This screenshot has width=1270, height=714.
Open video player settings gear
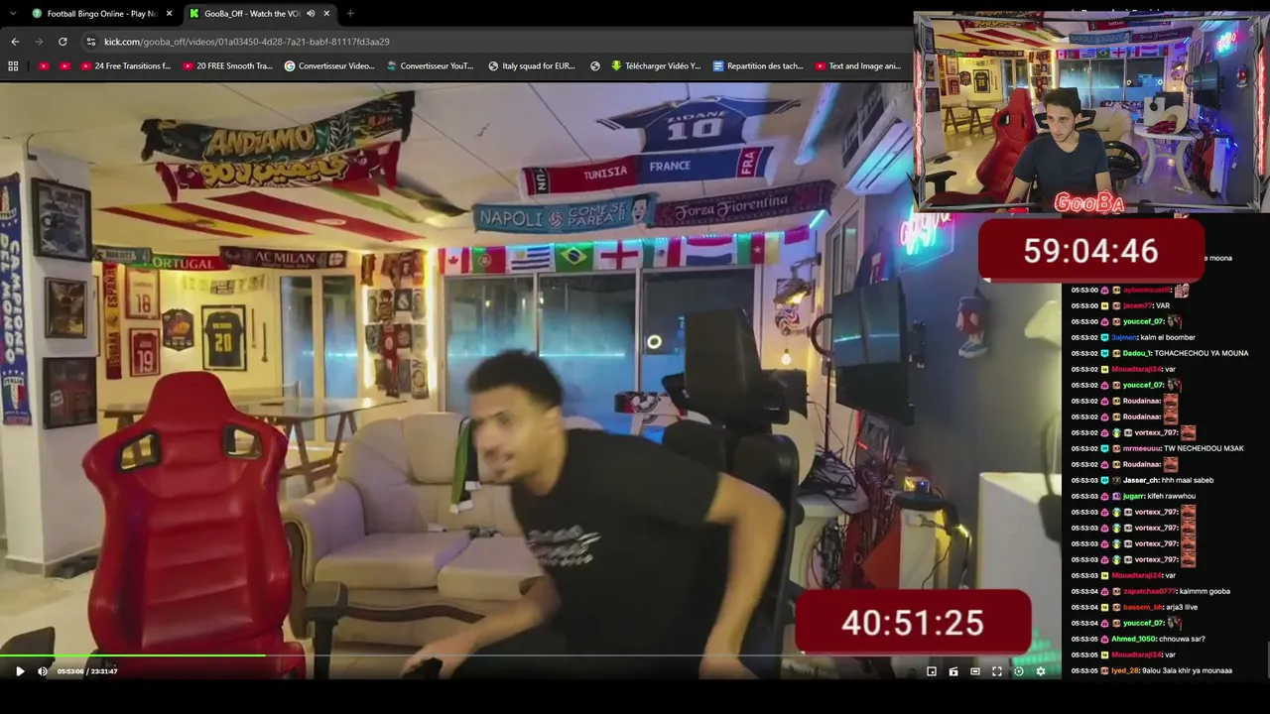[1041, 671]
